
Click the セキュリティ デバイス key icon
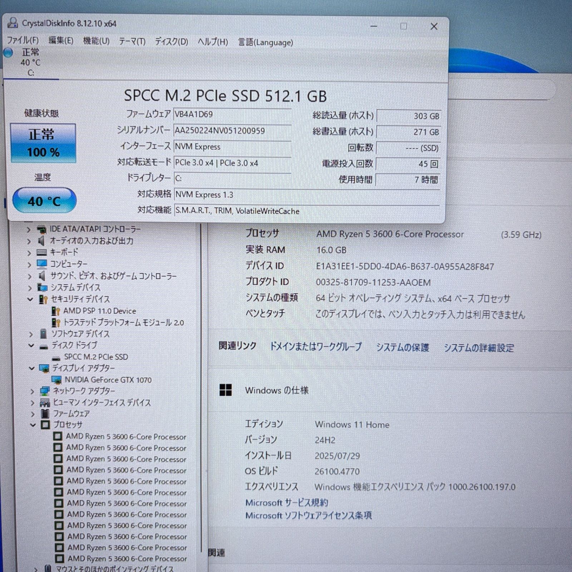(43, 299)
